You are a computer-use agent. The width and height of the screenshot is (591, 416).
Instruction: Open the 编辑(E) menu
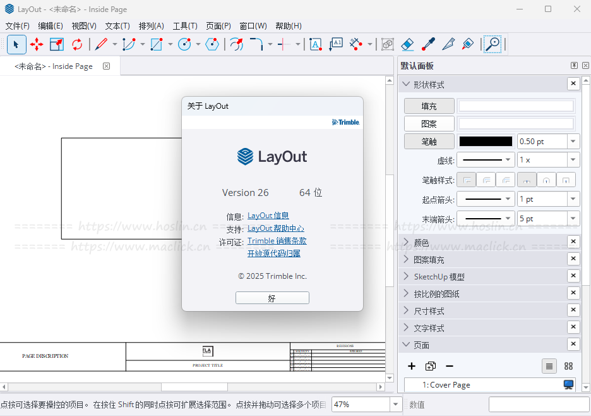click(x=51, y=26)
